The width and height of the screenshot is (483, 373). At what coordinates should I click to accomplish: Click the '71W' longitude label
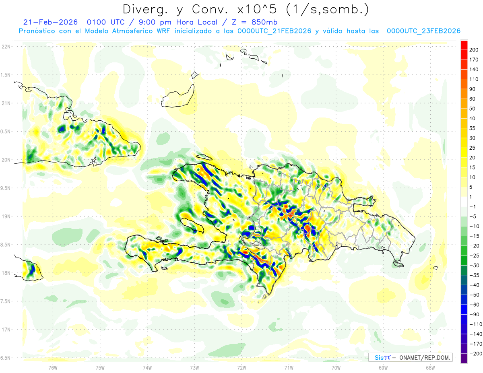pos(289,367)
